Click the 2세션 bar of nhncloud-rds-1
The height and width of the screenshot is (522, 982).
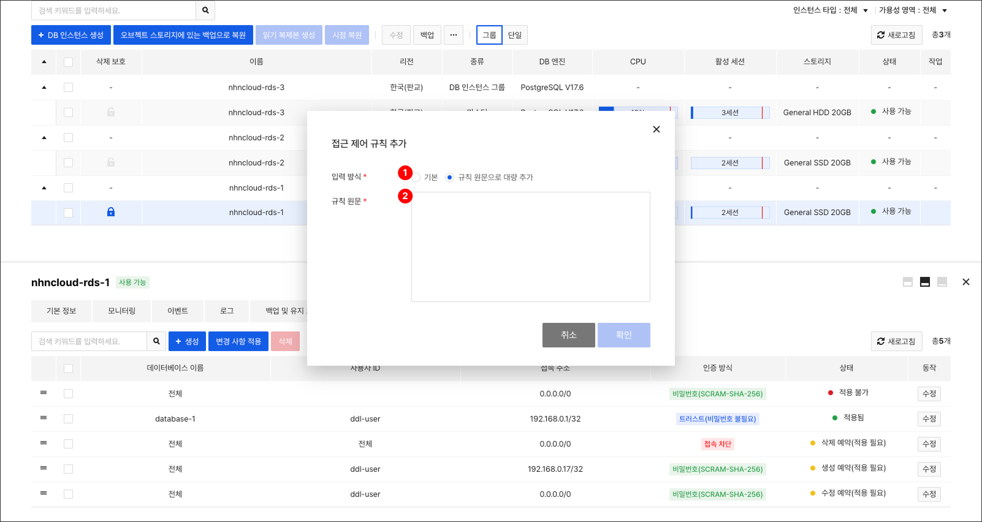coord(730,213)
